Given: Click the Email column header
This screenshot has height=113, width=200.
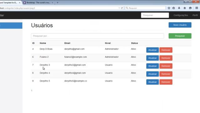Looking at the screenshot, I should tap(67, 43).
